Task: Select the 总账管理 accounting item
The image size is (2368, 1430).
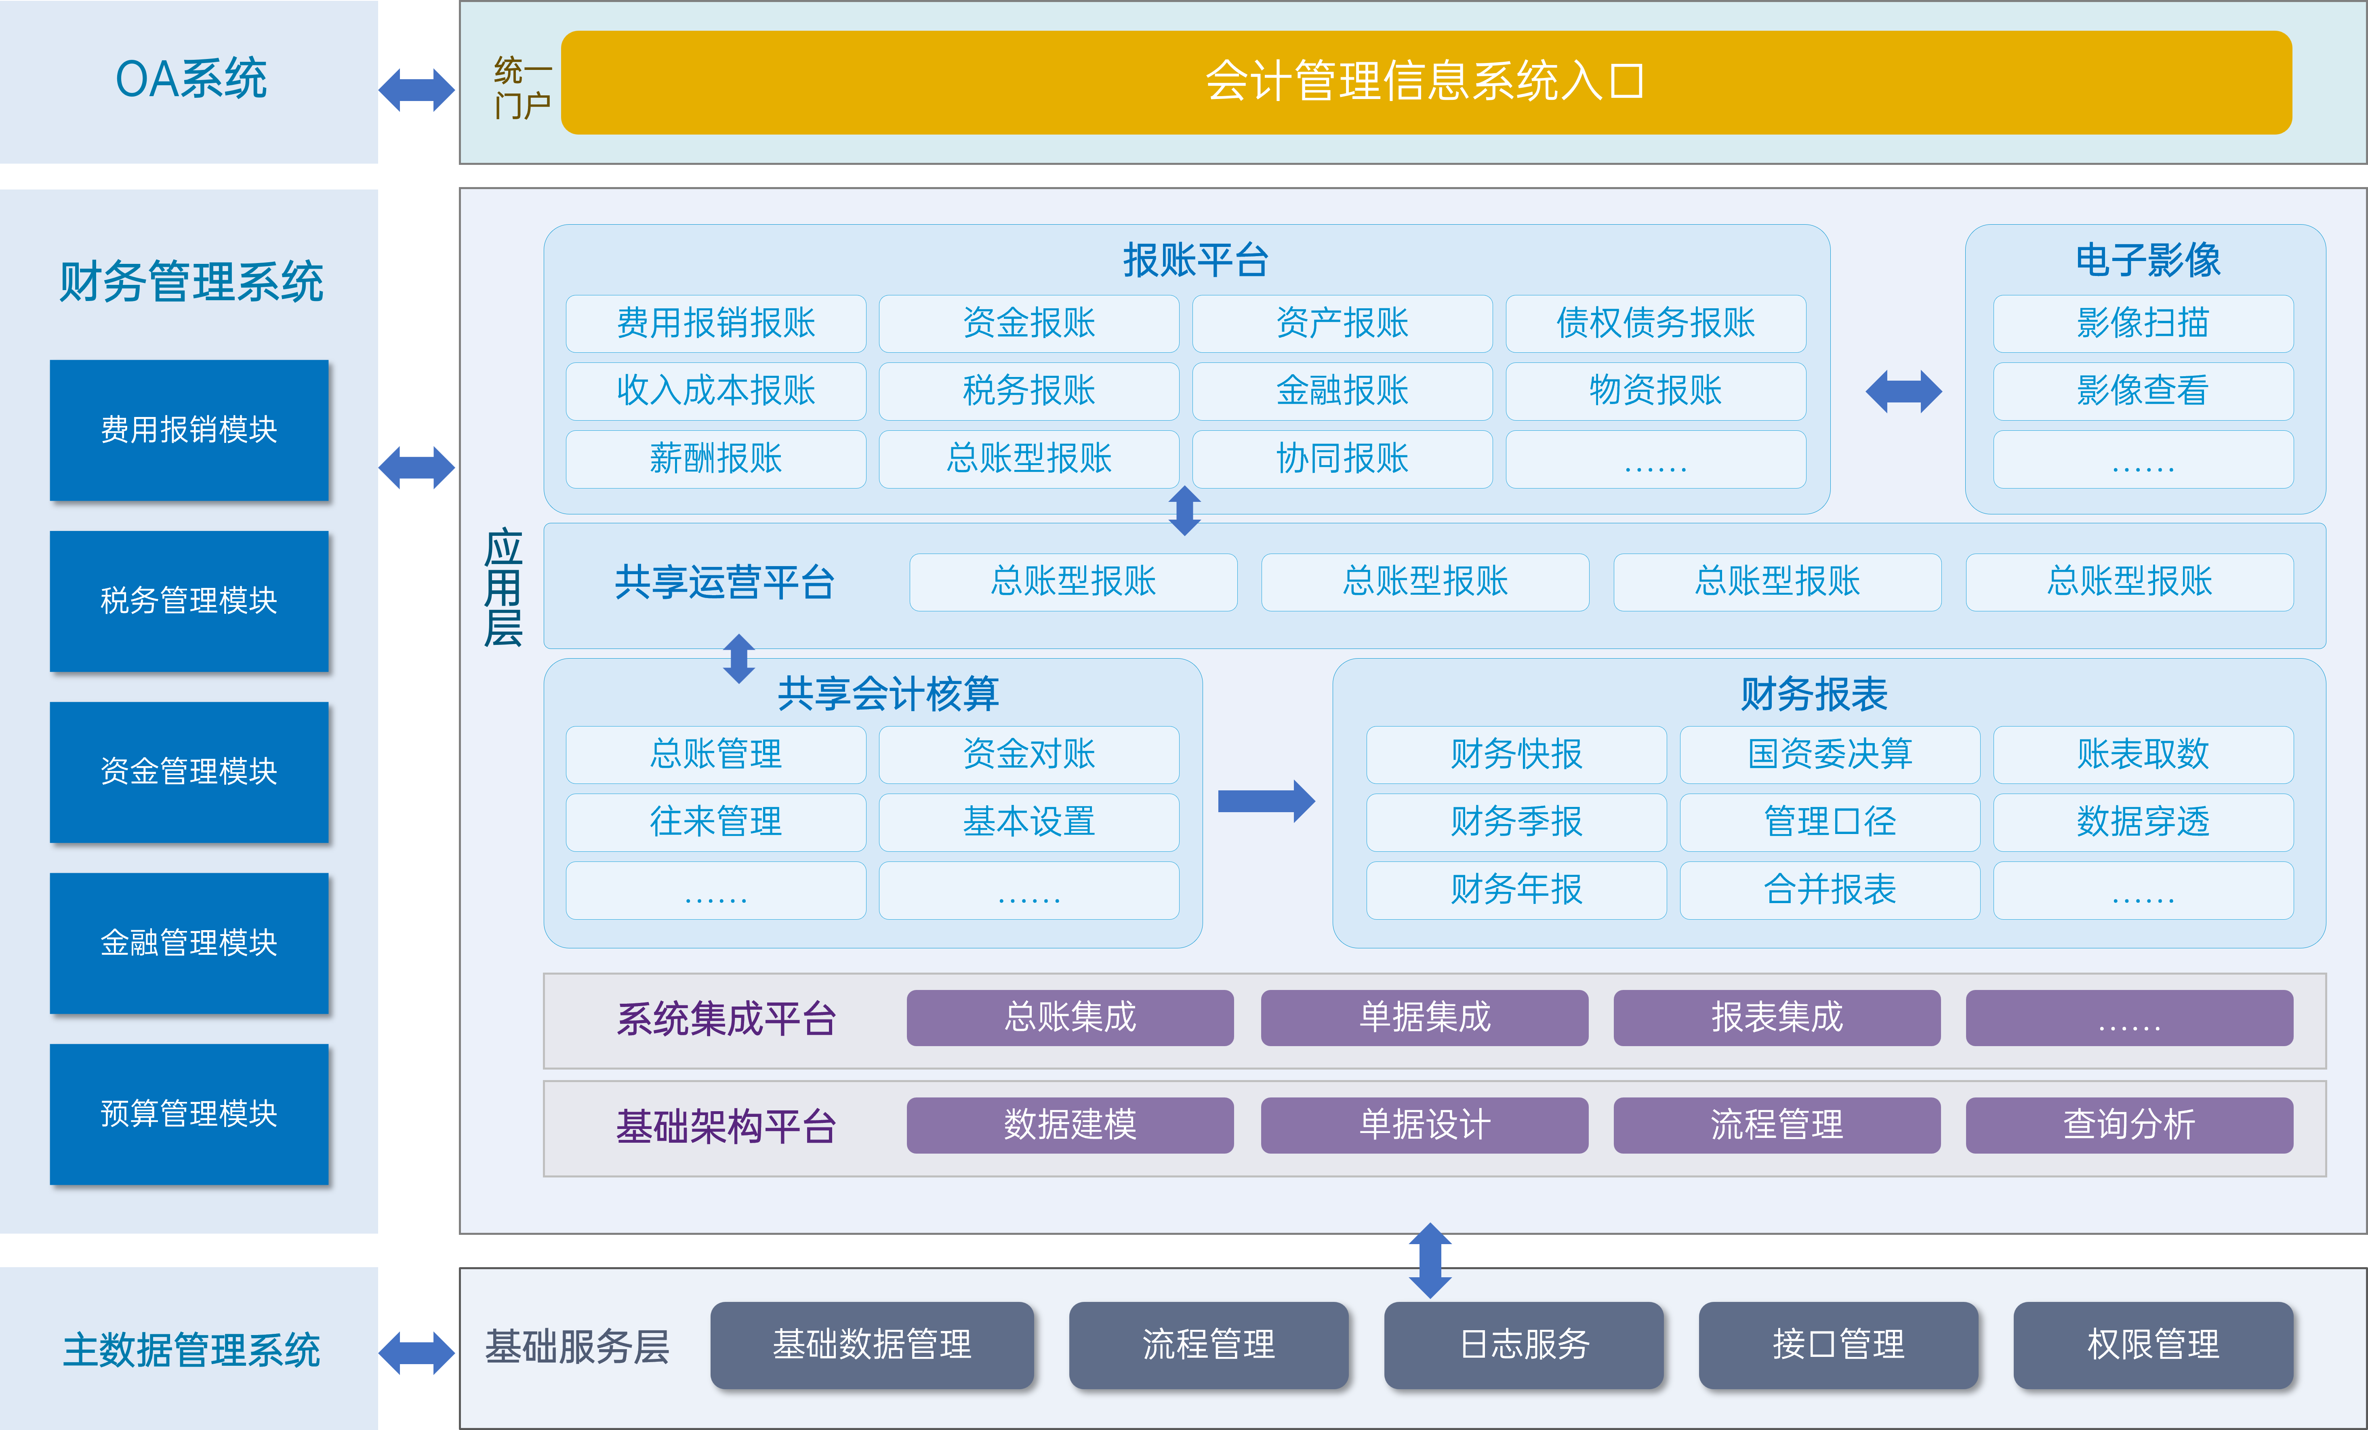Action: coord(715,754)
